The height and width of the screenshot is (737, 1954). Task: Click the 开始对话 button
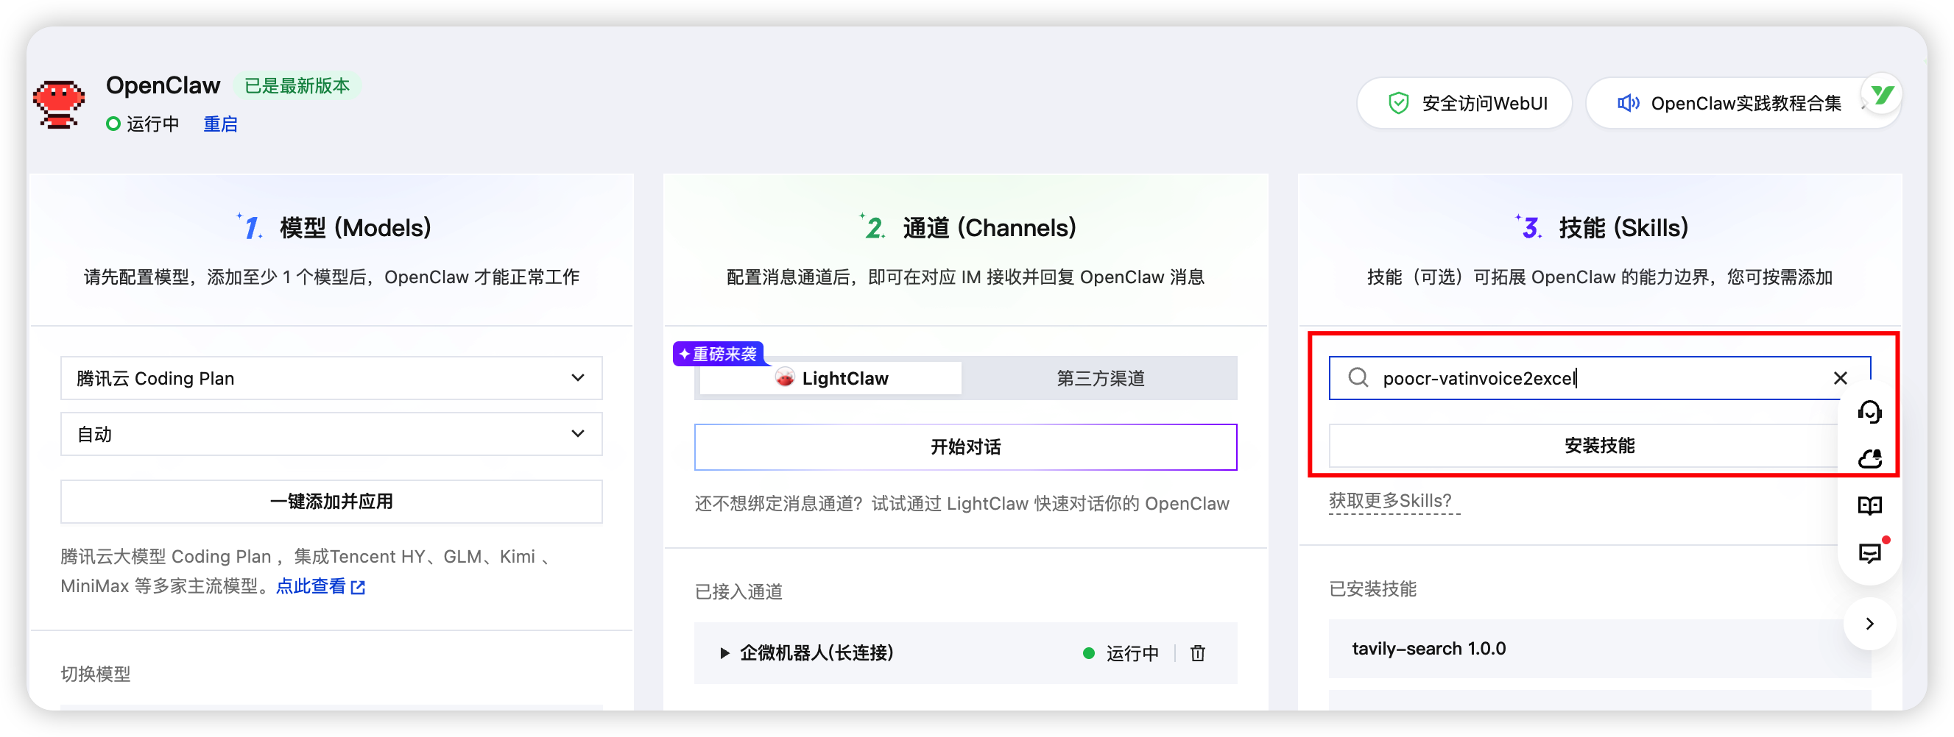click(x=966, y=447)
